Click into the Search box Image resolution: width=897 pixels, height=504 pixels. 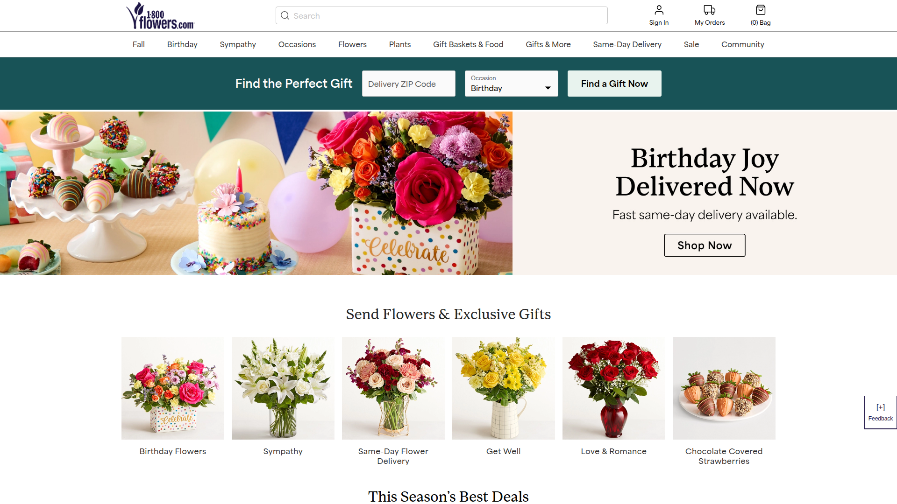(x=448, y=16)
